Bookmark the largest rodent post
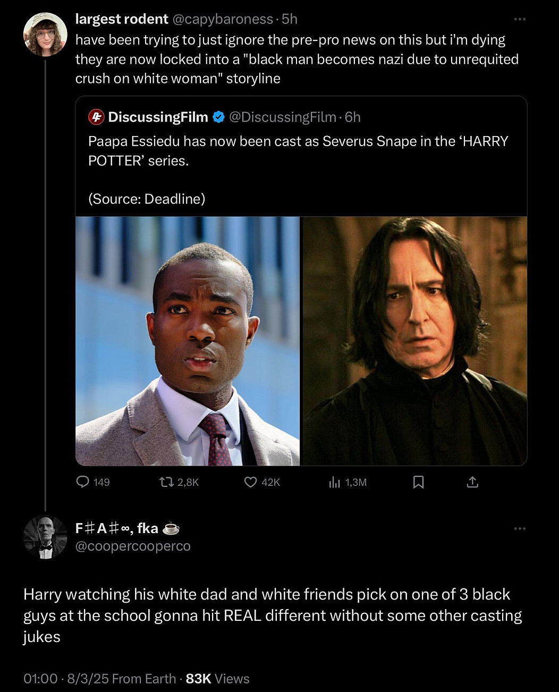This screenshot has height=692, width=559. tap(419, 482)
